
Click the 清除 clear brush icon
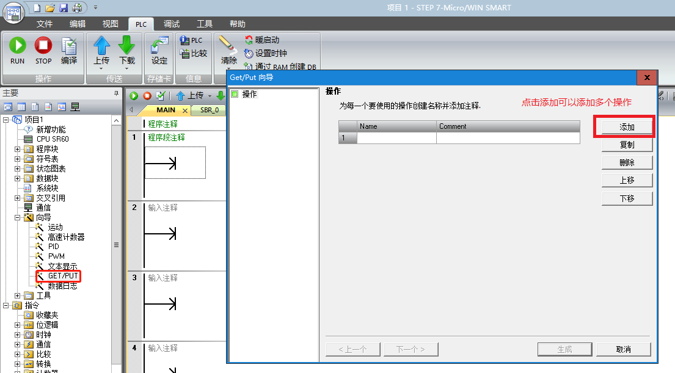pos(227,45)
